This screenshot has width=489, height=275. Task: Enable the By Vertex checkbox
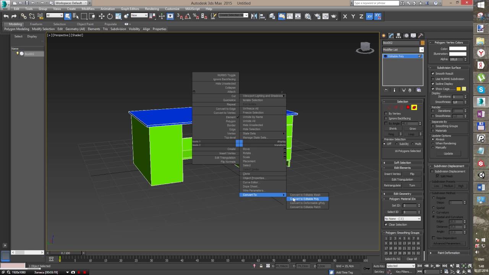[386, 113]
